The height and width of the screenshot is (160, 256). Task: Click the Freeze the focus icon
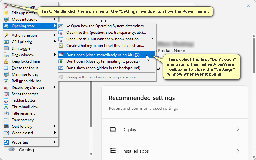(6, 68)
